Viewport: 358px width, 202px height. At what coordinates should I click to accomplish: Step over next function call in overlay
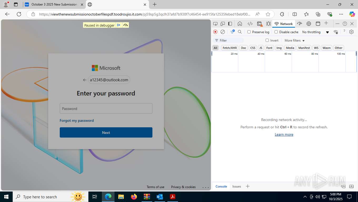[126, 25]
